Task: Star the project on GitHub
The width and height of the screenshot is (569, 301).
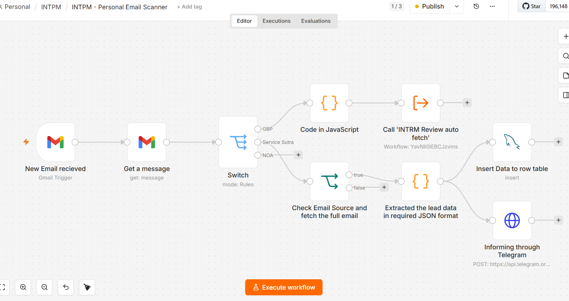Action: pyautogui.click(x=532, y=6)
